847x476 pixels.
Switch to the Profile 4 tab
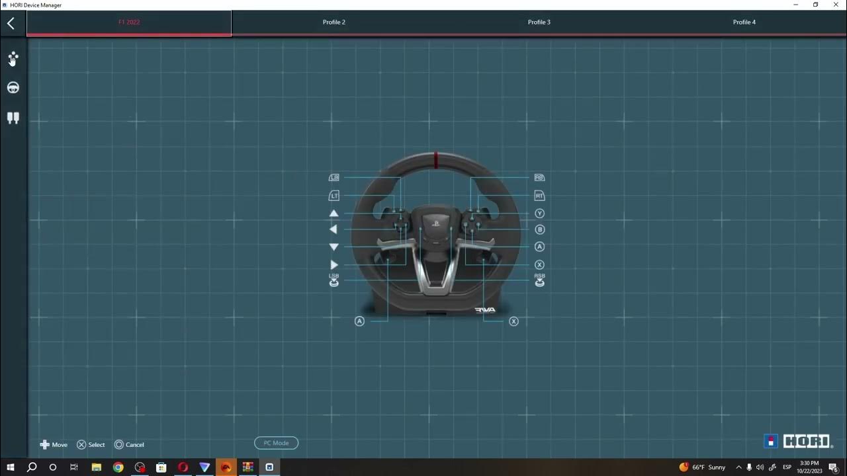[x=744, y=22]
